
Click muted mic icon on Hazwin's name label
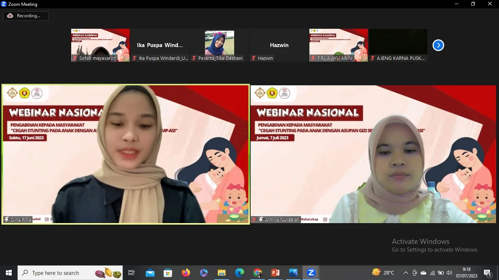tap(254, 58)
